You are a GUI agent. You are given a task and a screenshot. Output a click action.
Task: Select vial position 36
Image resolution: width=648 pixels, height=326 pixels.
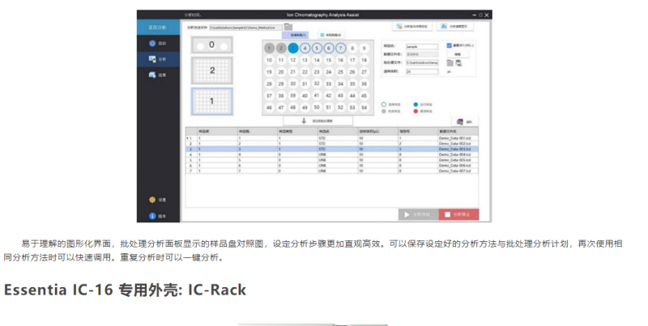(x=364, y=84)
